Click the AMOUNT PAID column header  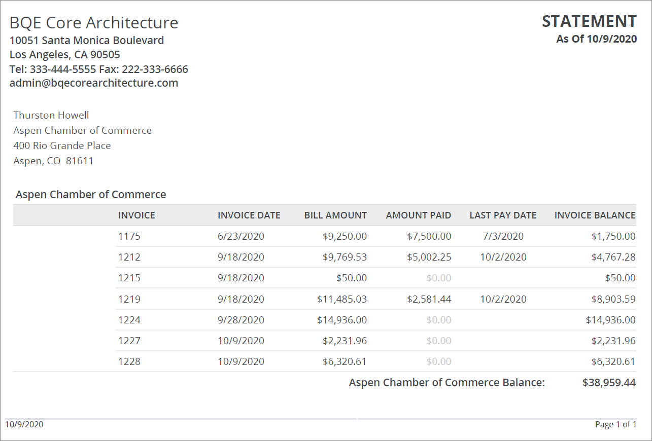point(419,215)
